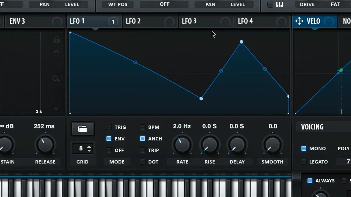351x197 pixels.
Task: Decrease grid size with down arrow
Action: tap(89, 151)
